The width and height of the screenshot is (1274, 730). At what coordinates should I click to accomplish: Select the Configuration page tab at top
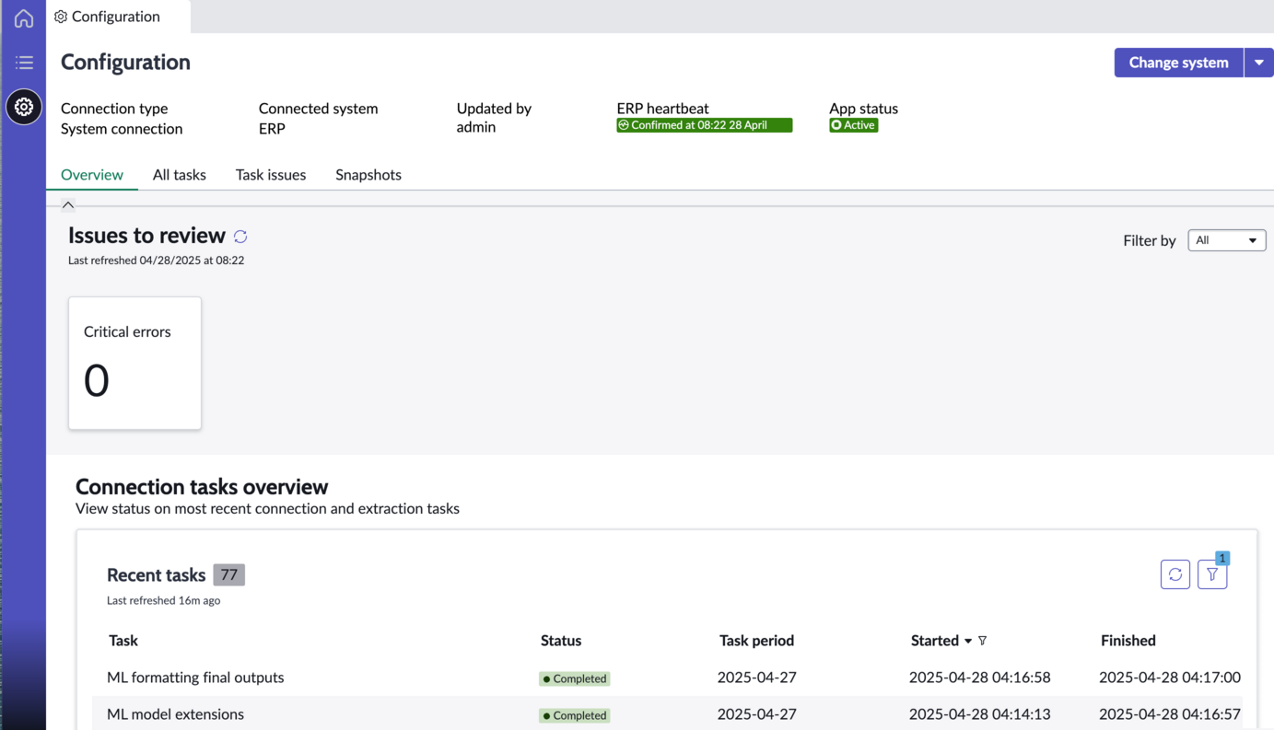coord(118,17)
